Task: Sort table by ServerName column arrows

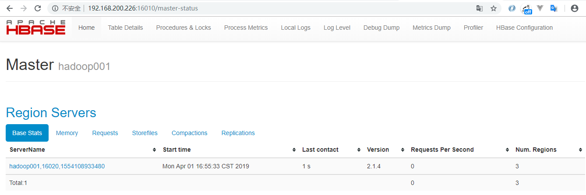Action: [154, 150]
